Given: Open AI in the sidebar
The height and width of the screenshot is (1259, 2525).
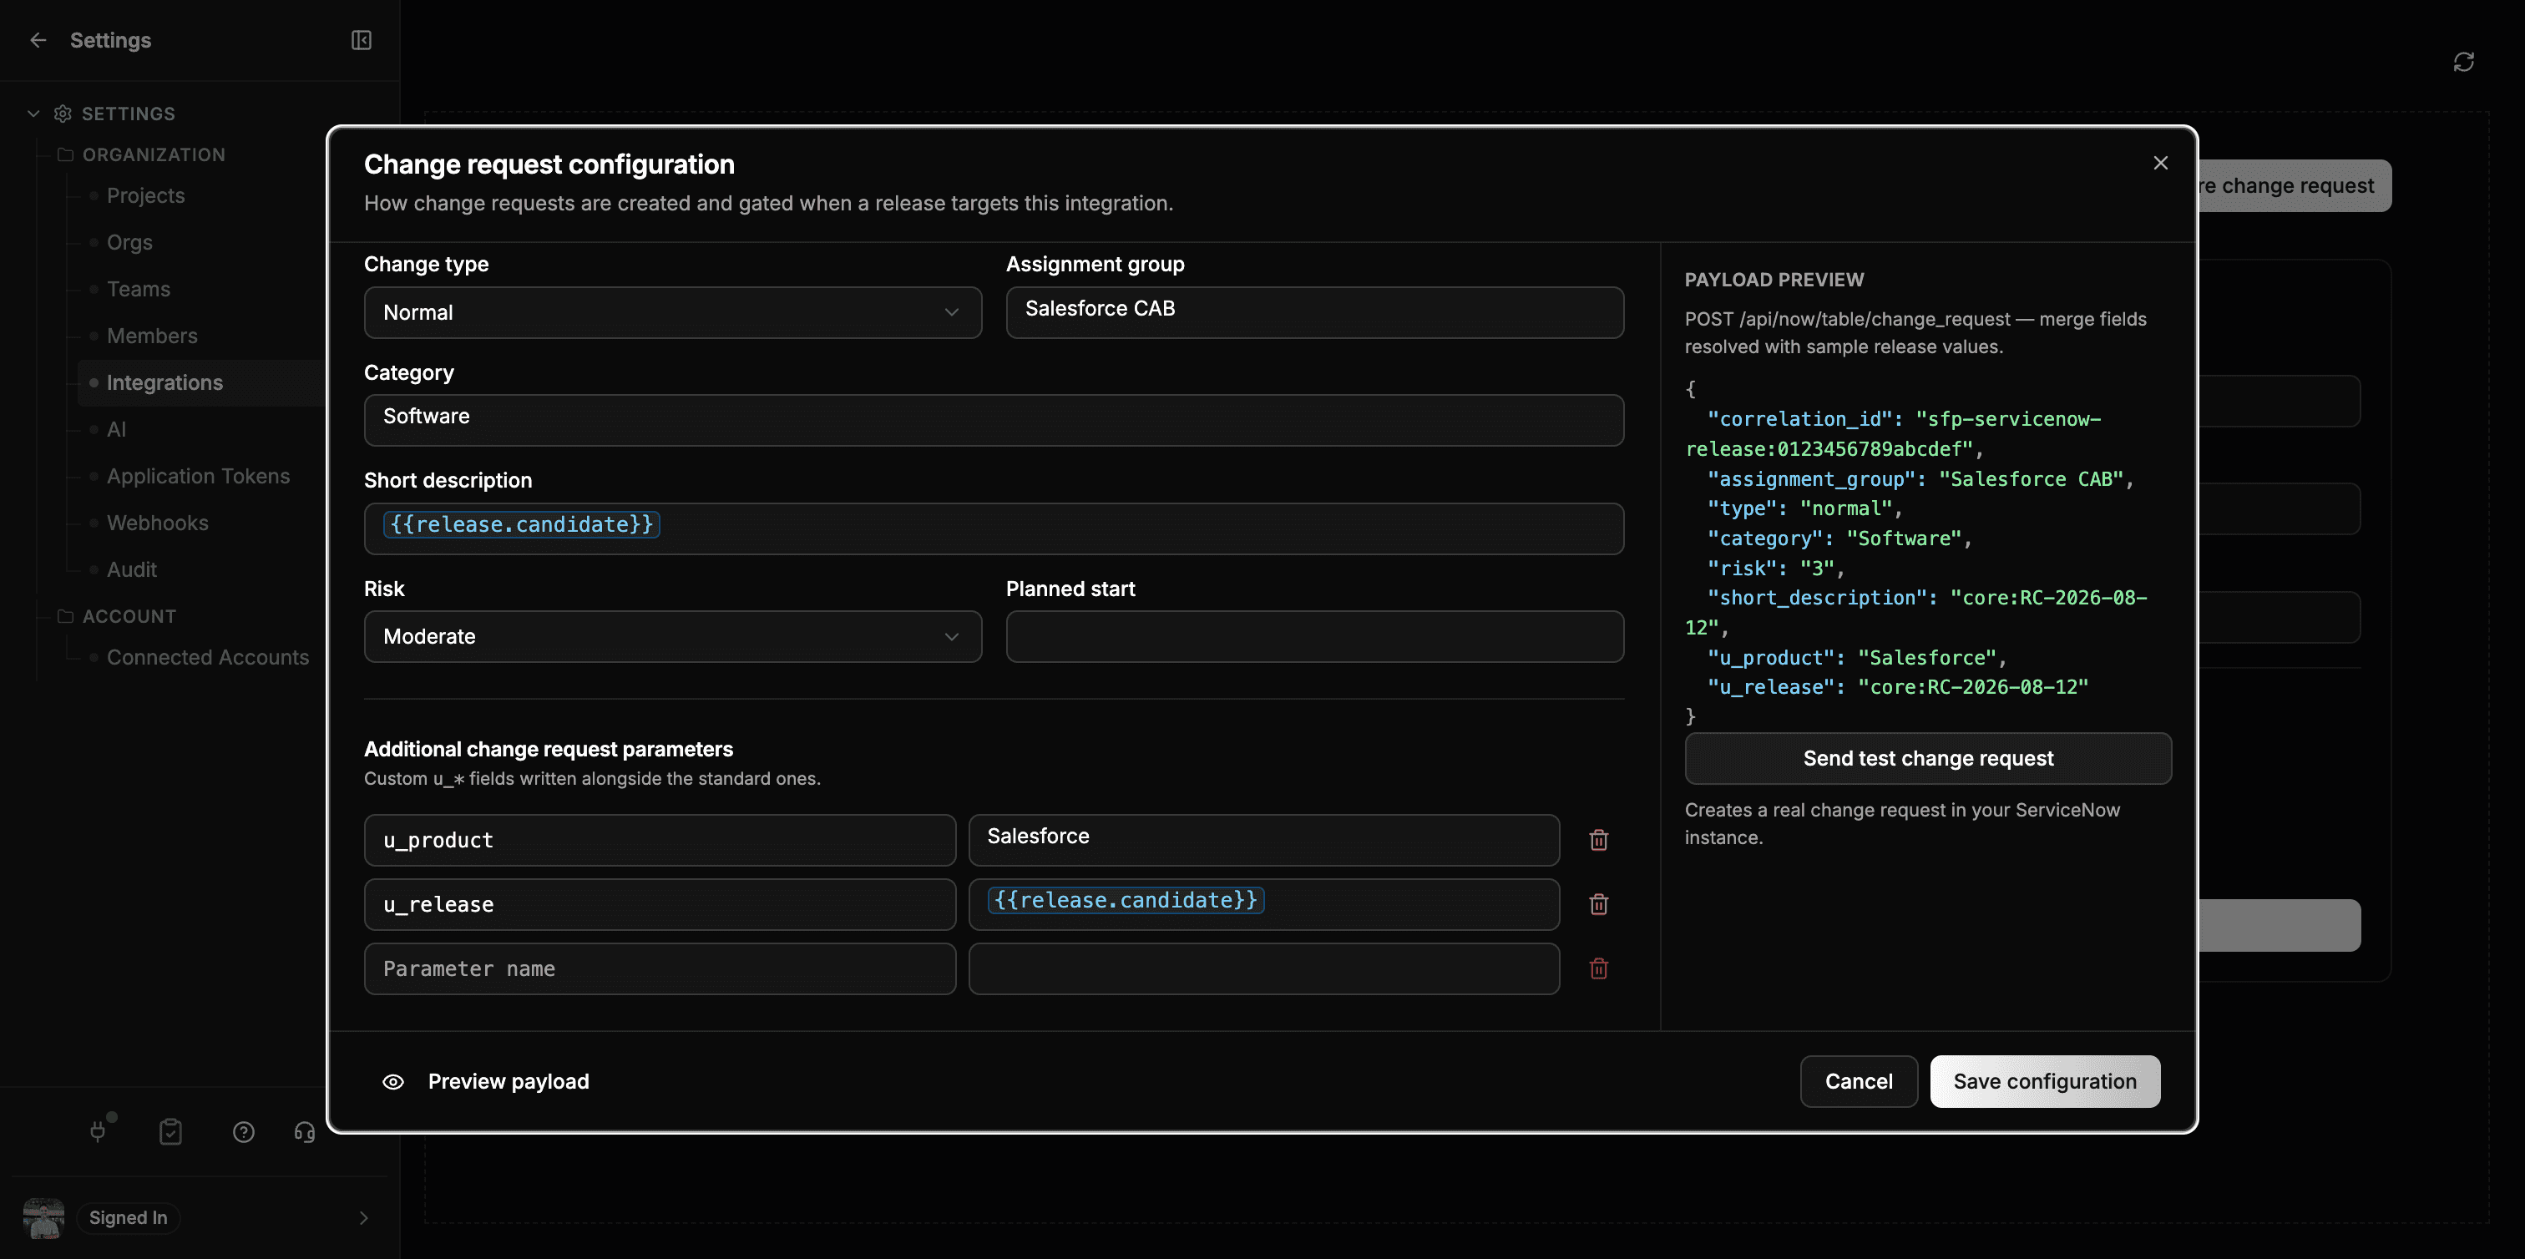Looking at the screenshot, I should coord(116,429).
